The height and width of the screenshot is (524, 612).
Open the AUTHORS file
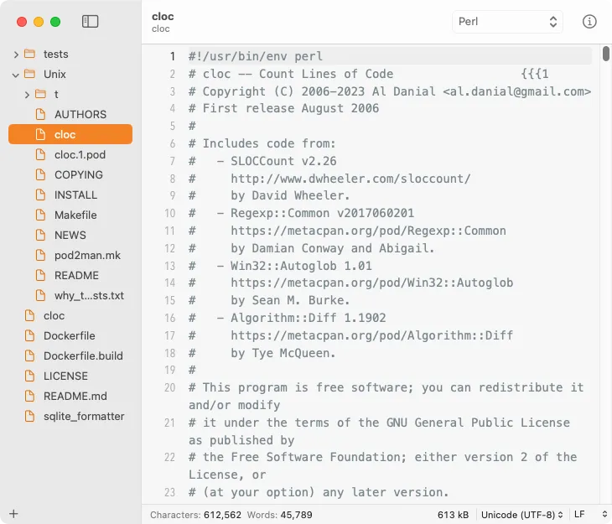(70, 114)
